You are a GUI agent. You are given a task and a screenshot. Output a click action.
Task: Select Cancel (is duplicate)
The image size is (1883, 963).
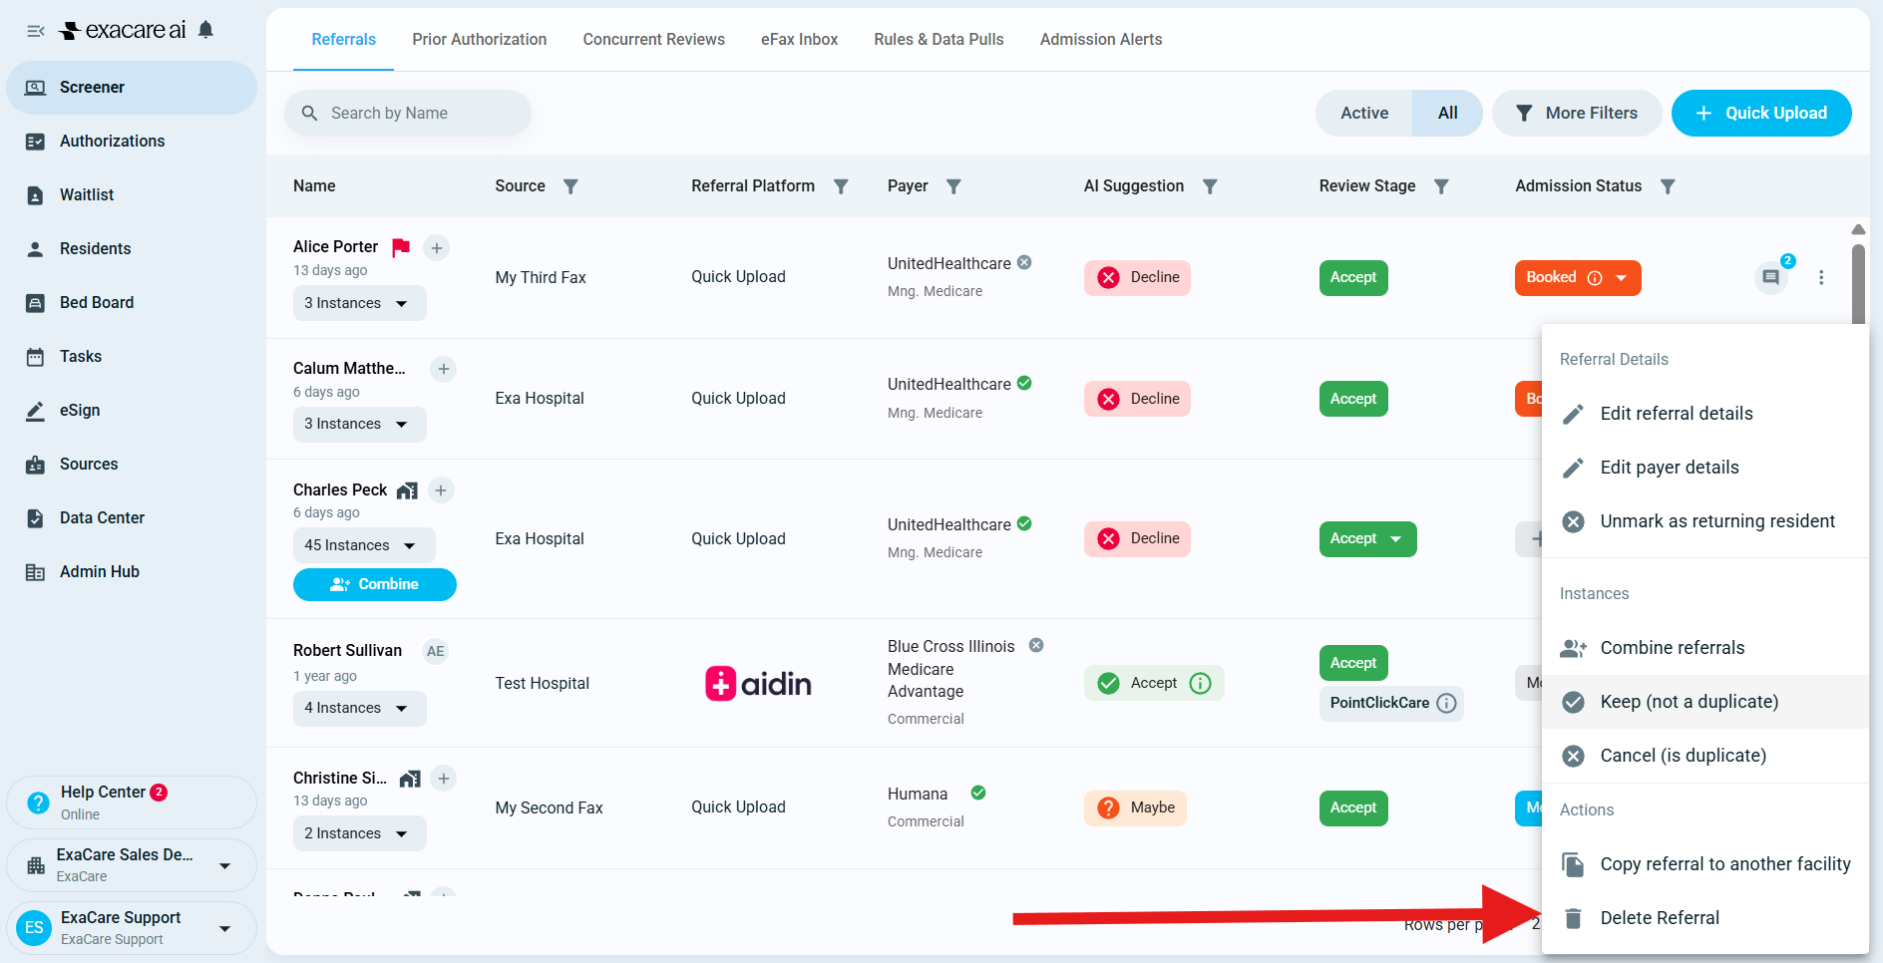[x=1705, y=756]
